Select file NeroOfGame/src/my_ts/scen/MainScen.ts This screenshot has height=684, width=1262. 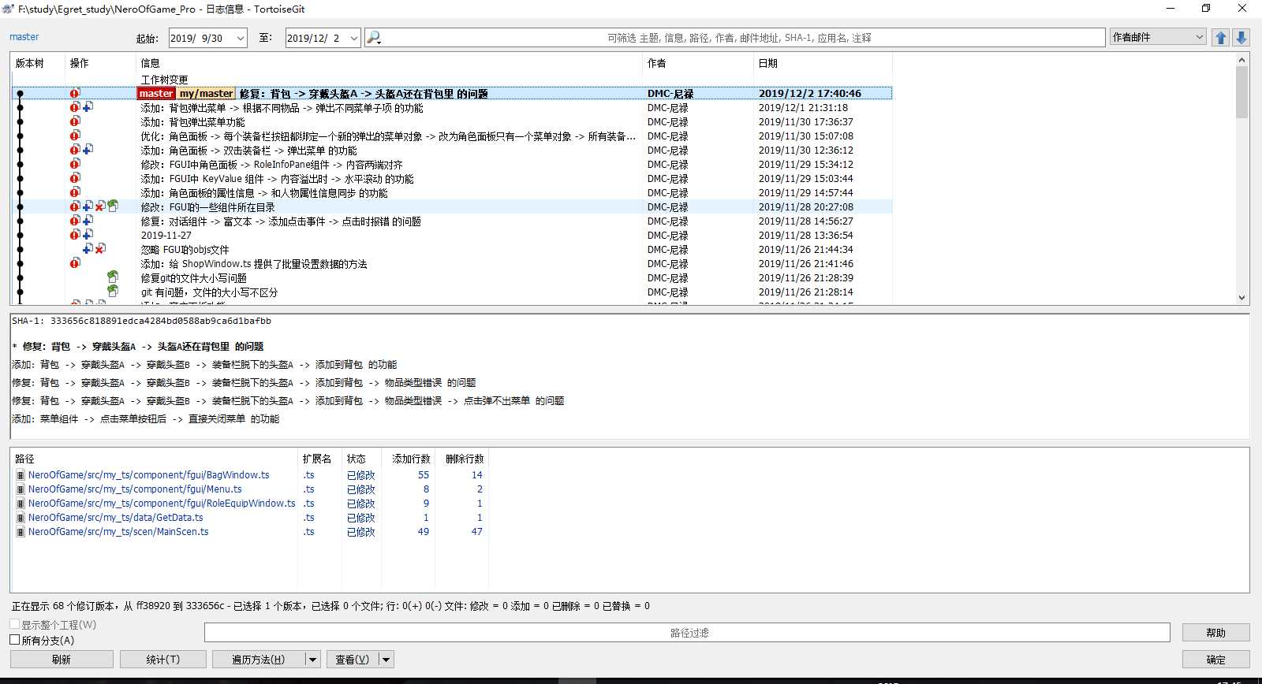point(118,532)
